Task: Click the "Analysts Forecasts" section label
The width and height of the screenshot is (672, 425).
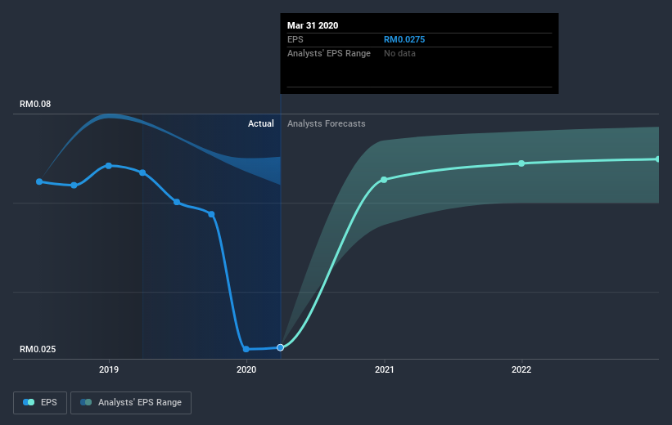Action: point(327,123)
